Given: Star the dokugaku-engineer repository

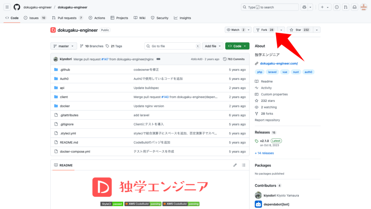Looking at the screenshot, I should (299, 30).
